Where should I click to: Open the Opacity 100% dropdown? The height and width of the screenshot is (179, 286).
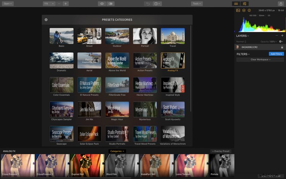tap(268, 42)
